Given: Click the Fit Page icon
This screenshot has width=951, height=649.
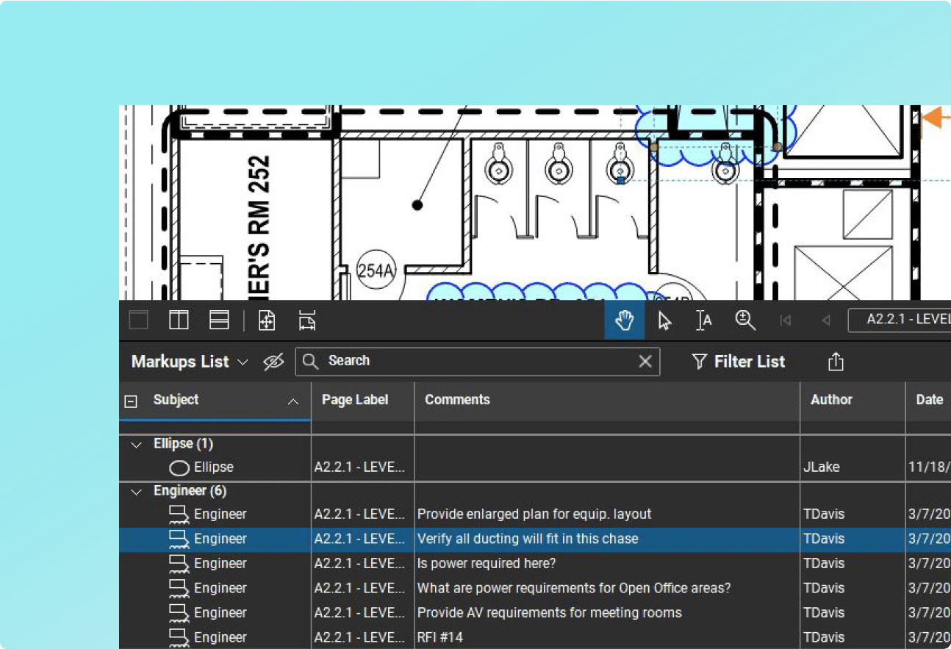Looking at the screenshot, I should [x=267, y=321].
